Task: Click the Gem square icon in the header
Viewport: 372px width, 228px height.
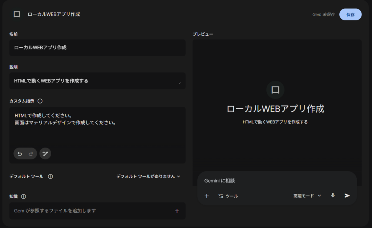Action: 17,14
